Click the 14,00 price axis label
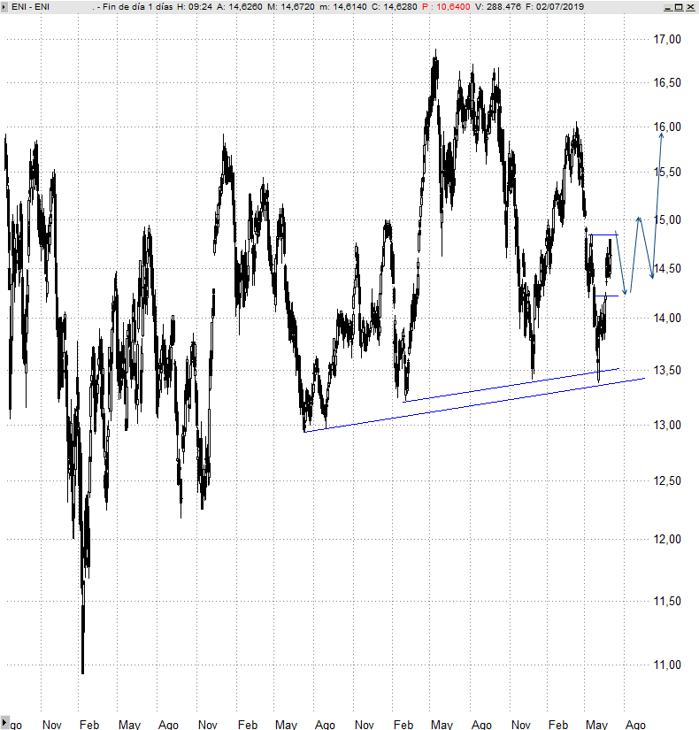Viewport: 699px width, 730px height. pyautogui.click(x=667, y=319)
